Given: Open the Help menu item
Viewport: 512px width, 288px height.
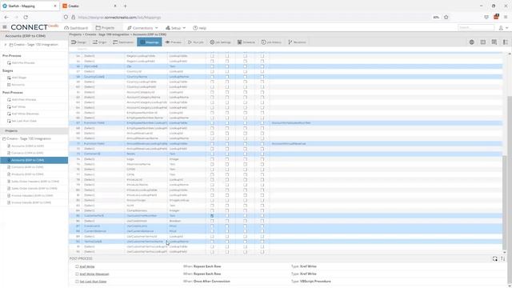Looking at the screenshot, I should pos(199,28).
